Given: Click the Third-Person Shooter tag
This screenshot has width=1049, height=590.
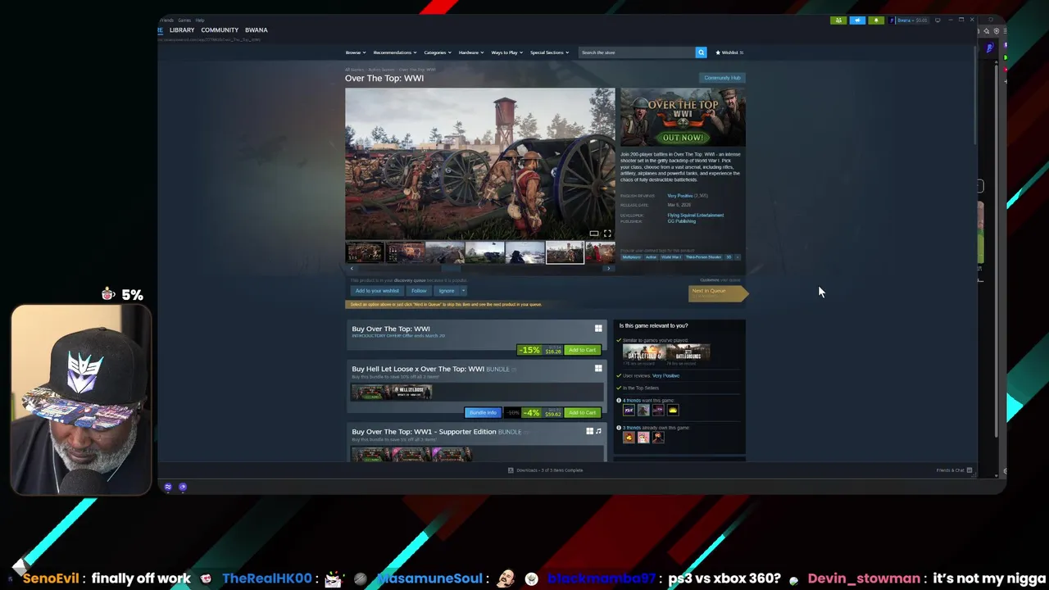Looking at the screenshot, I should point(703,257).
